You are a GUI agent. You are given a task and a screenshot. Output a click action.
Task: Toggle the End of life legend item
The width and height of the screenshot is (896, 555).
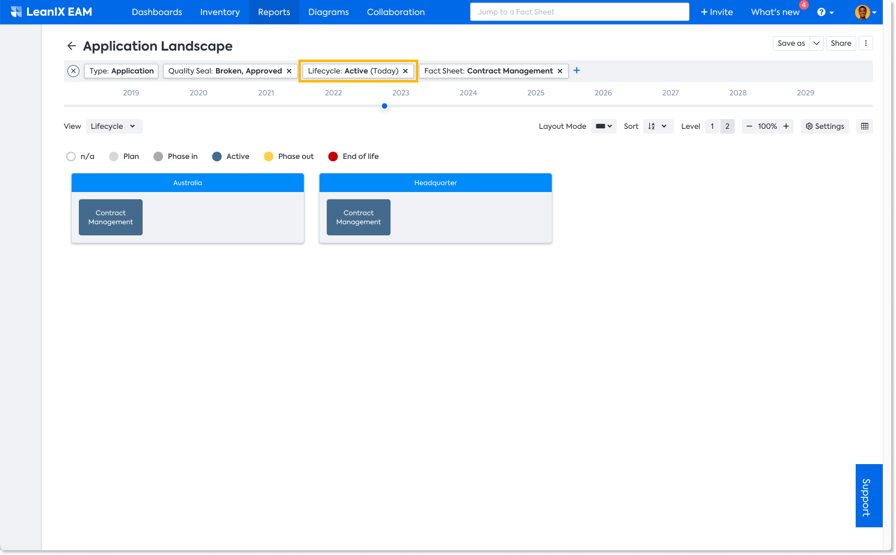pyautogui.click(x=354, y=157)
